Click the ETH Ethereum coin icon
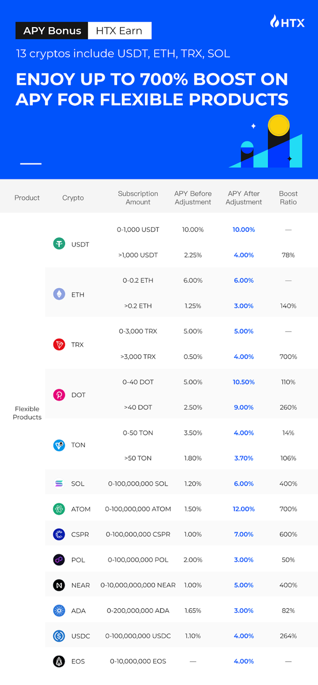The width and height of the screenshot is (318, 685). pos(59,294)
